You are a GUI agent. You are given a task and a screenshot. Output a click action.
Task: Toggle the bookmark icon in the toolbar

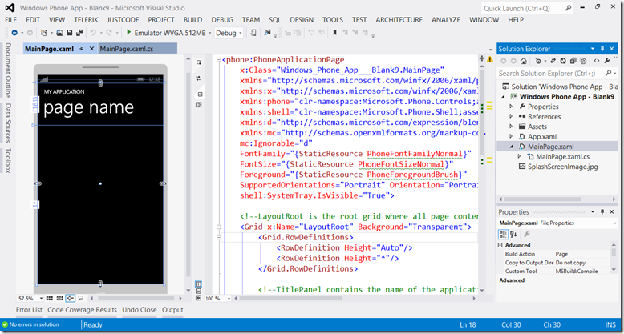(x=335, y=33)
